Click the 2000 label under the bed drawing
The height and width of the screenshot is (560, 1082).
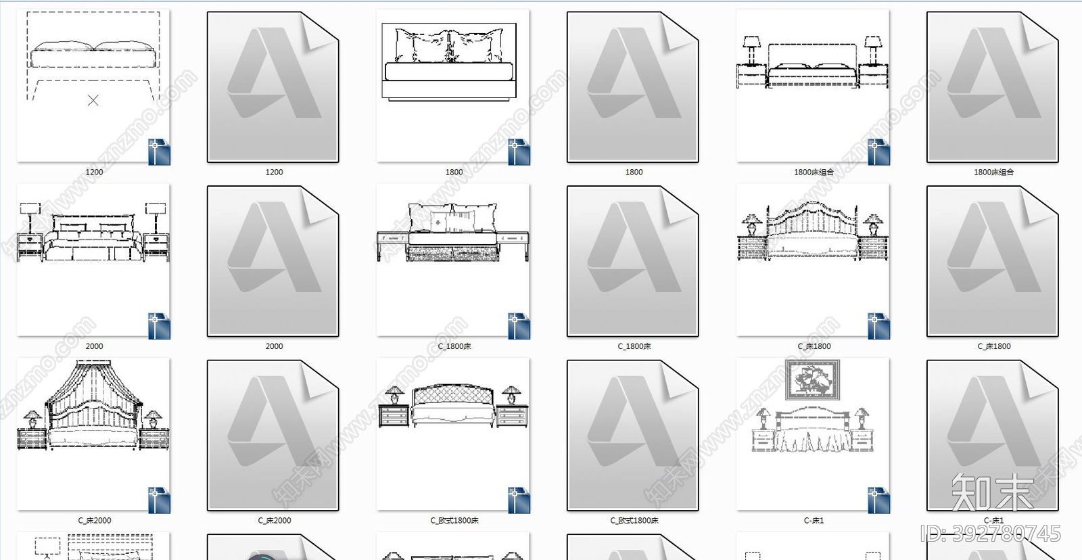coord(94,346)
